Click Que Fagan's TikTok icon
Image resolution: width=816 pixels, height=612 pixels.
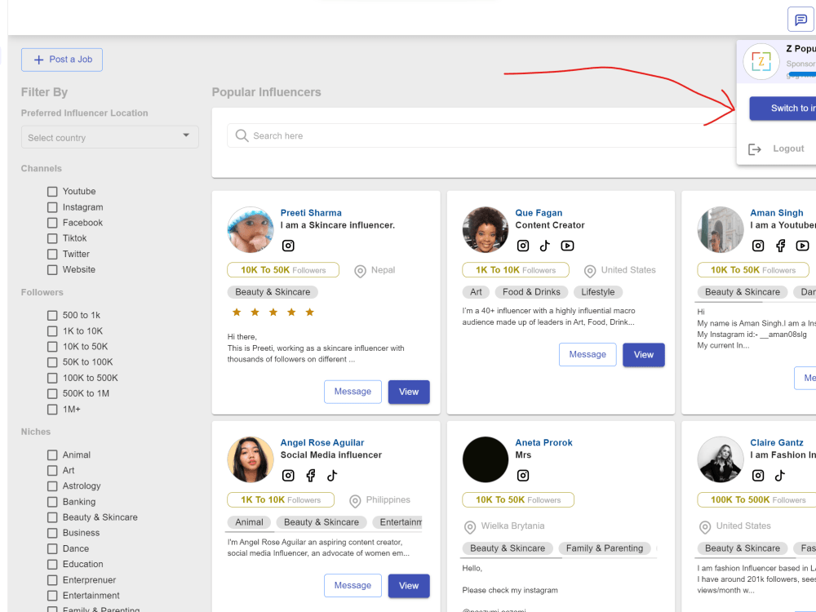[545, 246]
